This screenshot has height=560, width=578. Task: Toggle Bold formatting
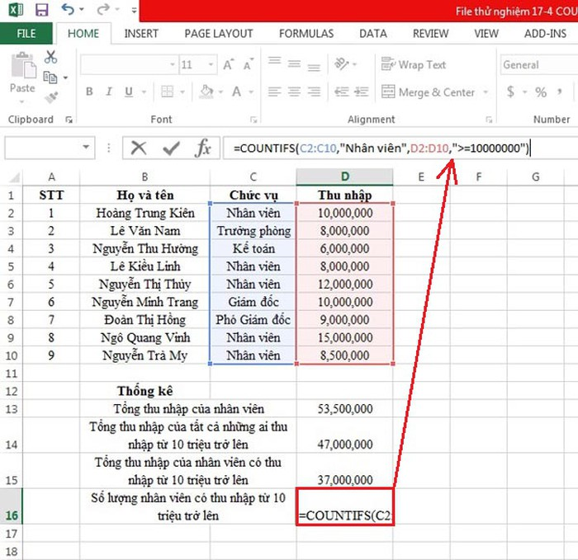click(89, 92)
